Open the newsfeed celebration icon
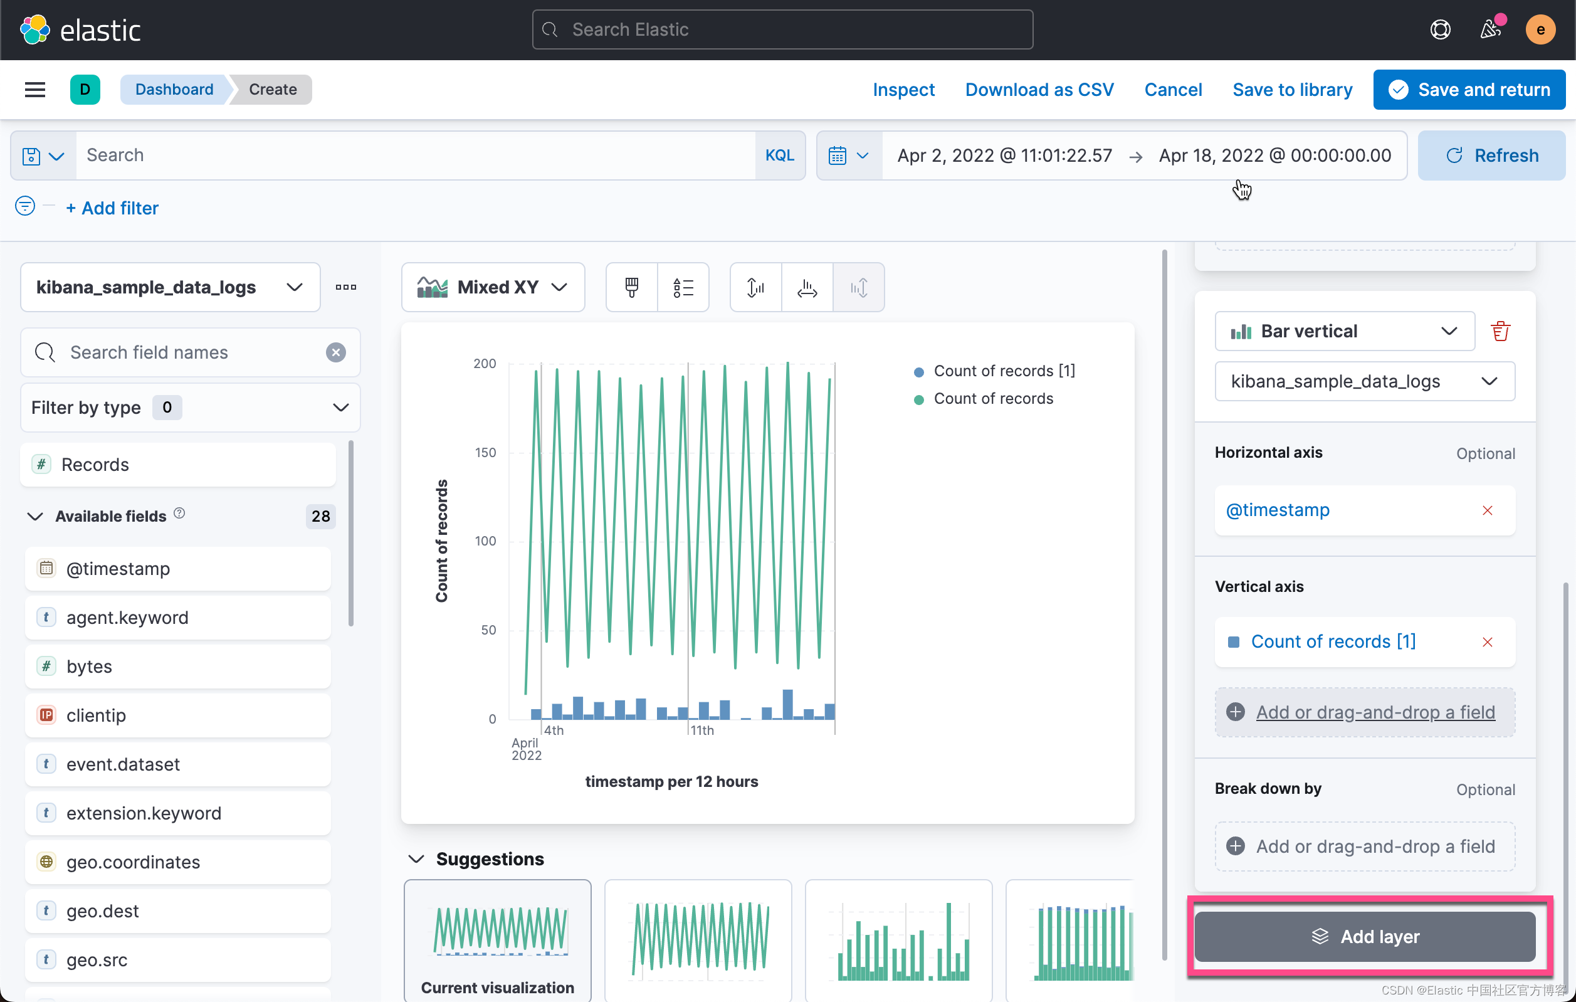Image resolution: width=1576 pixels, height=1002 pixels. (1490, 29)
